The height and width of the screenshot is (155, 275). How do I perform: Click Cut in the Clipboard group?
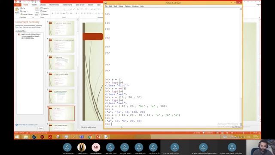click(23, 8)
